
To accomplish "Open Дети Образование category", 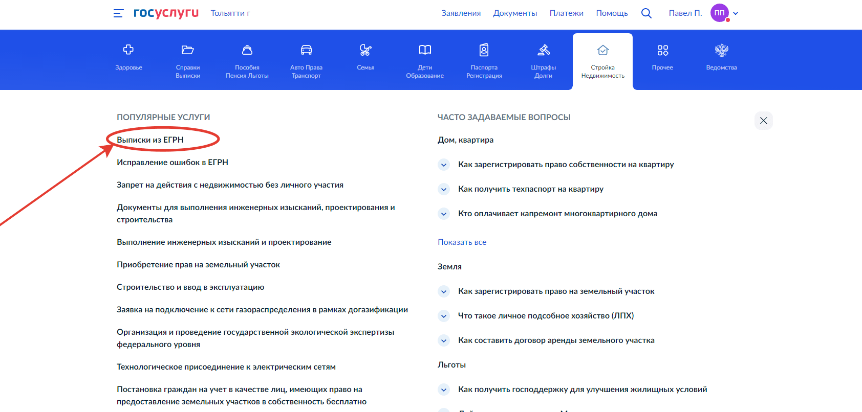I will pyautogui.click(x=425, y=62).
